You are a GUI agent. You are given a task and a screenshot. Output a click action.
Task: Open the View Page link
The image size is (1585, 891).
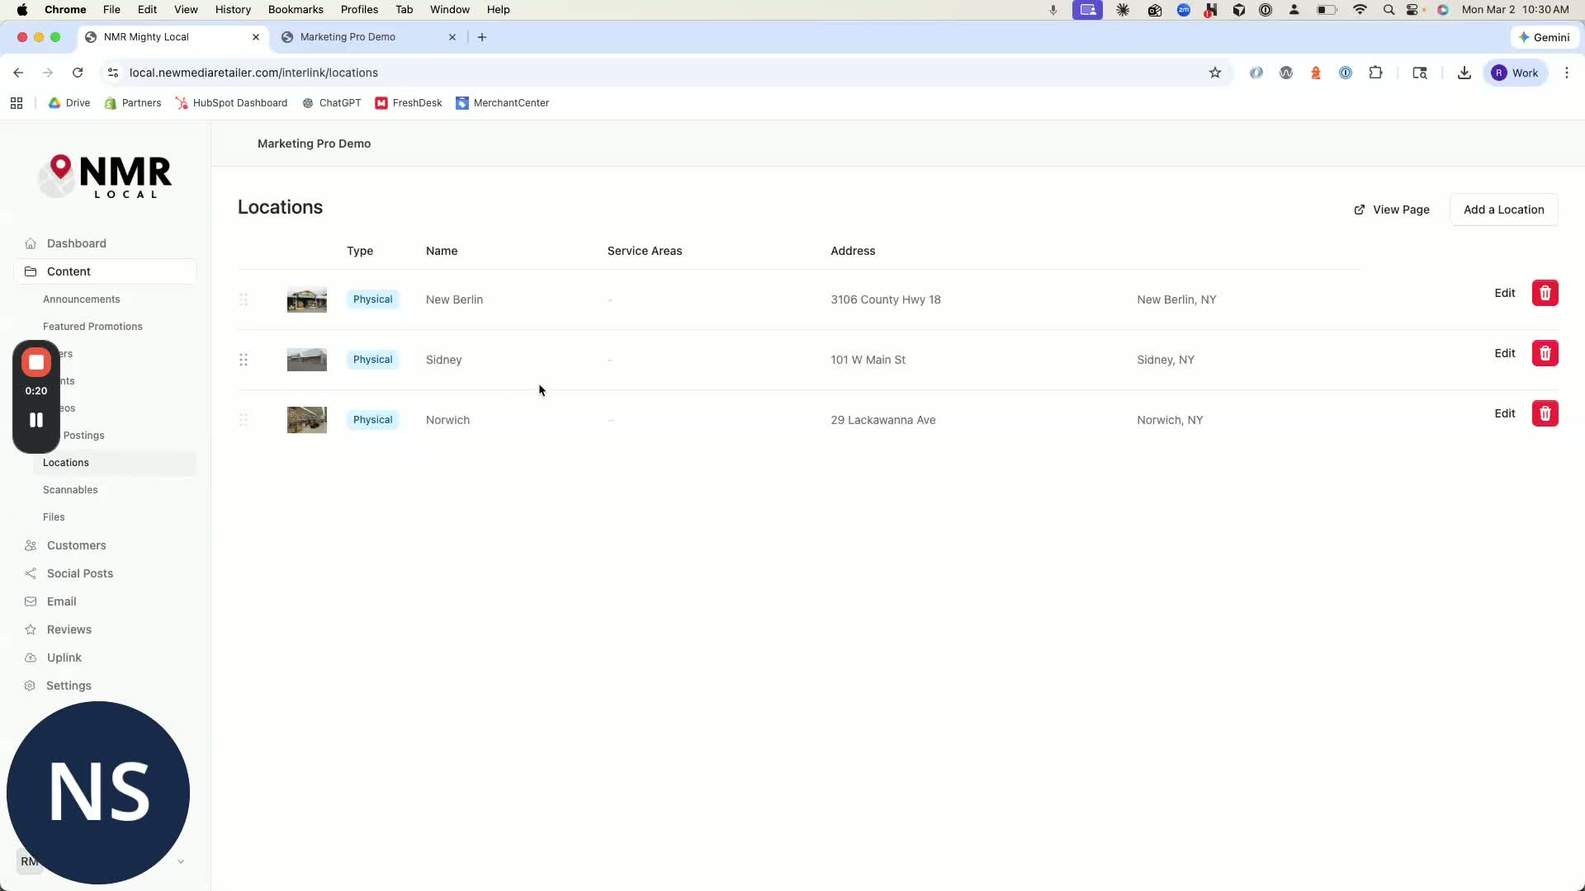tap(1392, 210)
